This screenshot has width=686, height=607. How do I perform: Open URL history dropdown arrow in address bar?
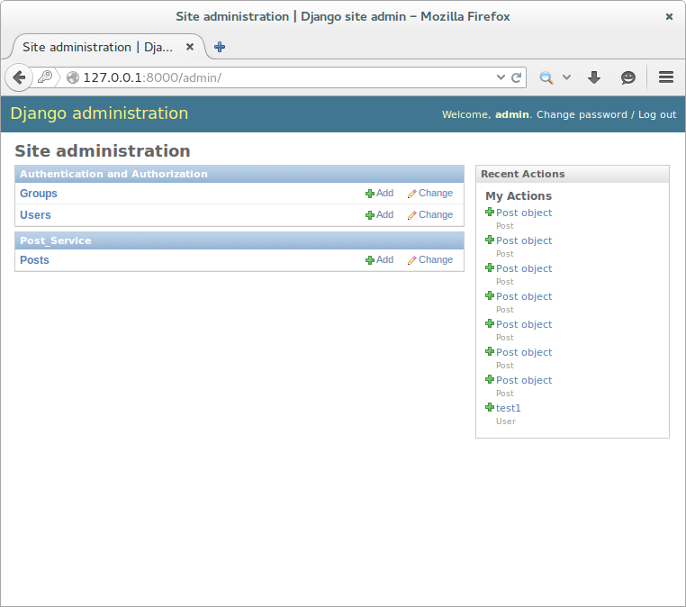[501, 77]
